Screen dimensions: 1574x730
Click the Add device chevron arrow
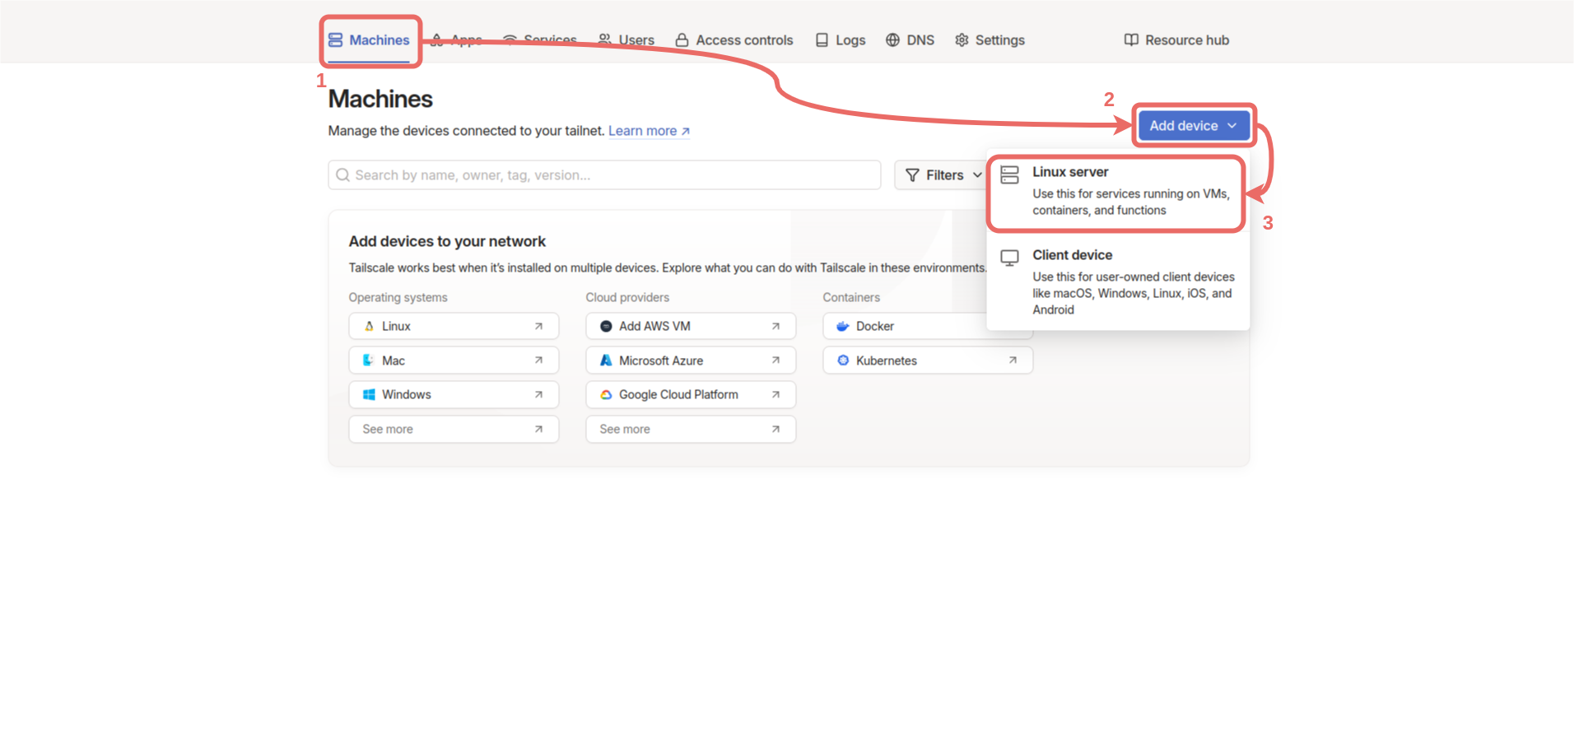tap(1232, 126)
